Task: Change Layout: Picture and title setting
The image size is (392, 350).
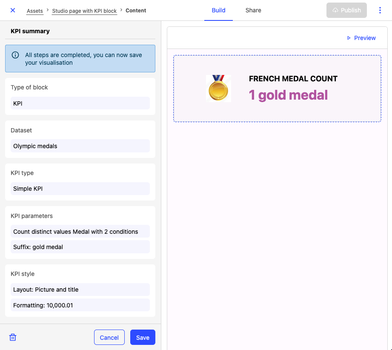Action: pos(80,290)
